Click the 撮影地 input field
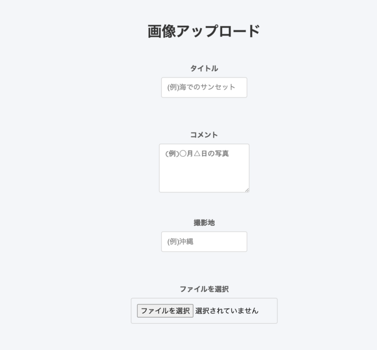The image size is (377, 350). [204, 242]
